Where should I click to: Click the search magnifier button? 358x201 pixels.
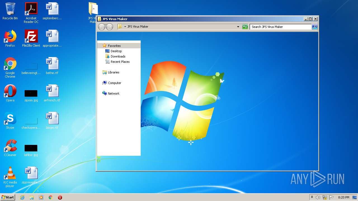pos(315,27)
